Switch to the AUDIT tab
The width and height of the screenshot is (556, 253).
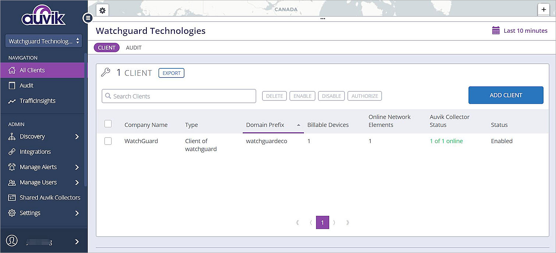(134, 47)
